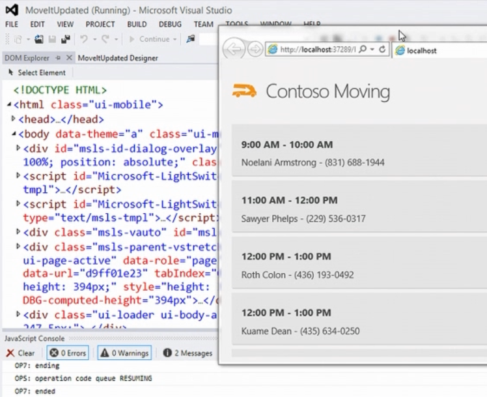
Task: Pin the DOM Explorer tab
Action: click(x=58, y=58)
